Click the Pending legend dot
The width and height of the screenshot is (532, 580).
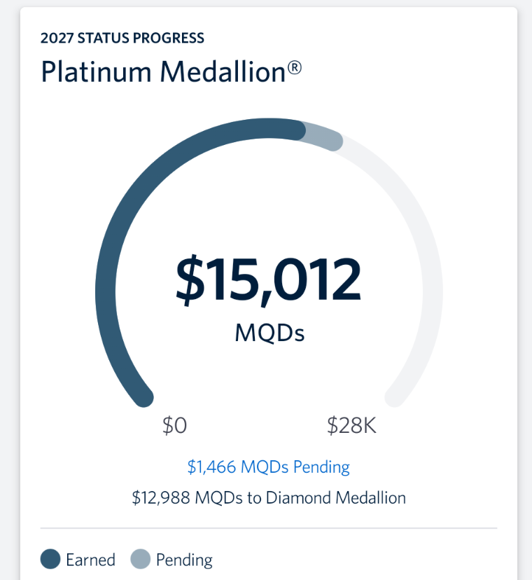pos(141,558)
